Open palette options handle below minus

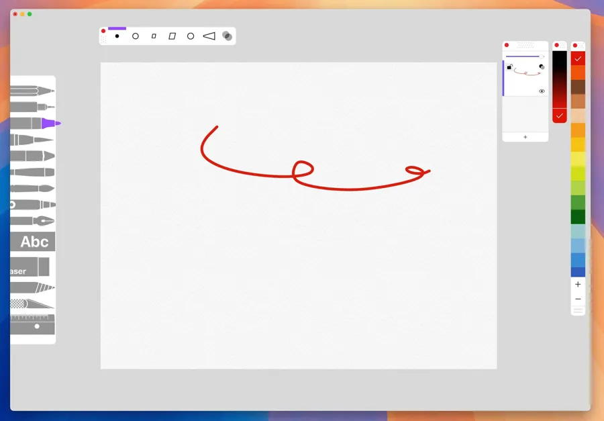(x=578, y=311)
